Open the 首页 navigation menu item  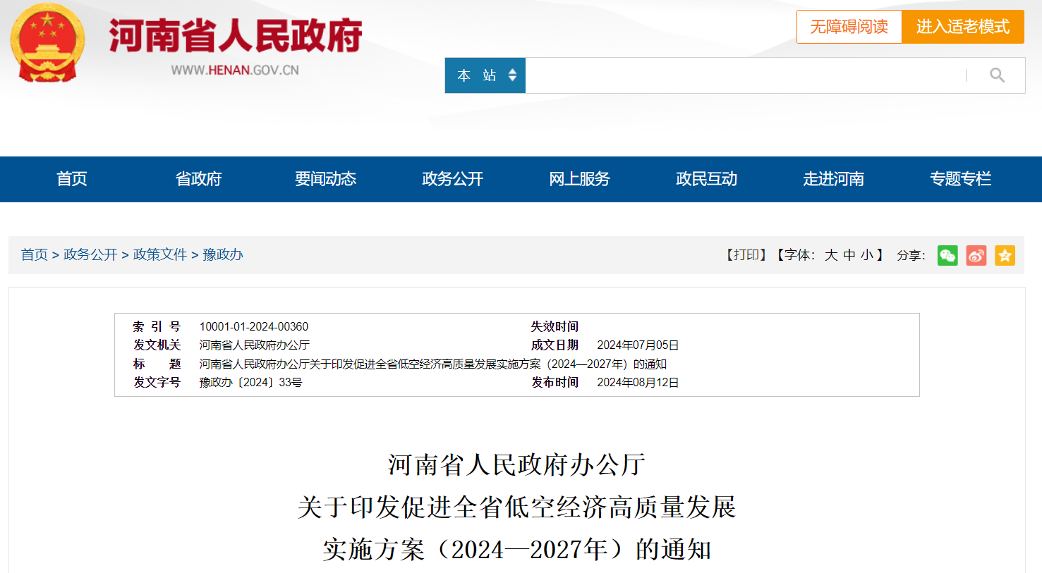[x=72, y=179]
